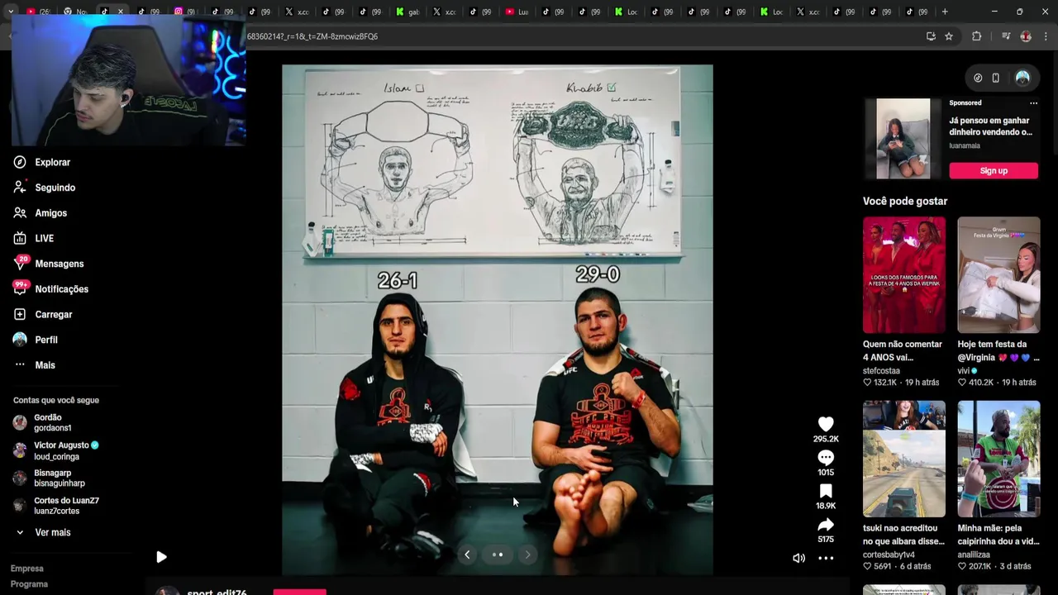Click the title 'tsuki nao acreditou no que albara disse'

[903, 535]
